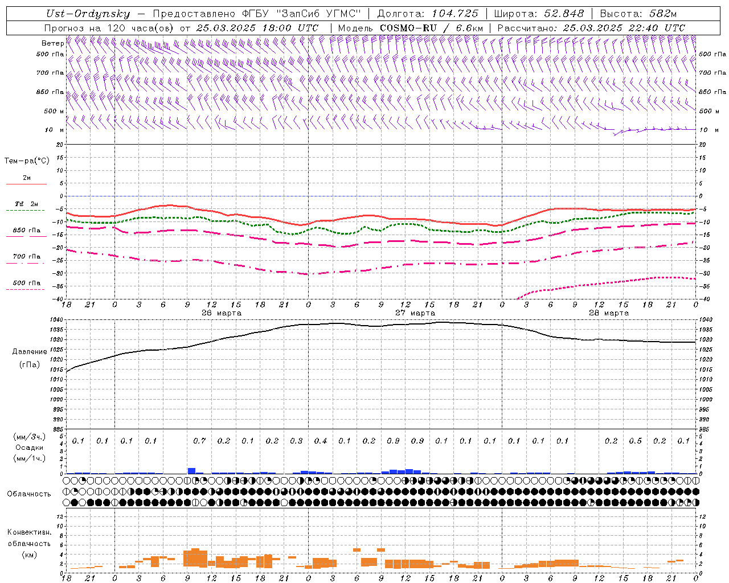This screenshot has width=729, height=583.
Task: Click the dashed line sample under the Td 2м legend
Action: (25, 211)
